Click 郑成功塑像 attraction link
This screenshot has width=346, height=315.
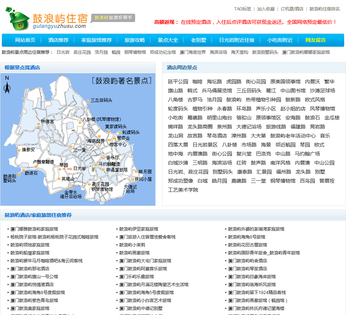pyautogui.click(x=180, y=181)
